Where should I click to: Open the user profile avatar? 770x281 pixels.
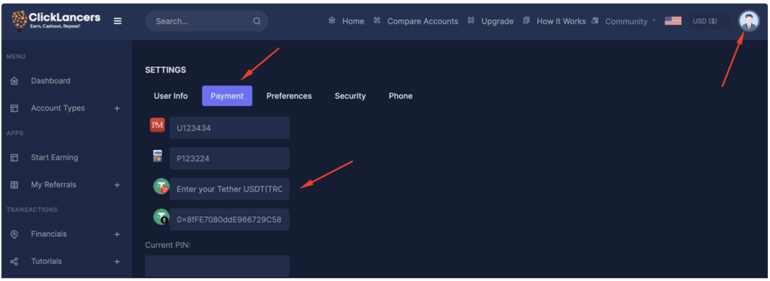click(748, 21)
